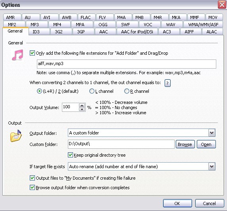The height and width of the screenshot is (211, 227).
Task: Click the pink music note icon
Action: point(17,55)
